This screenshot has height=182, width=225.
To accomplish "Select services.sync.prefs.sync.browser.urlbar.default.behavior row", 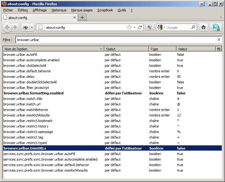I will (x=112, y=165).
